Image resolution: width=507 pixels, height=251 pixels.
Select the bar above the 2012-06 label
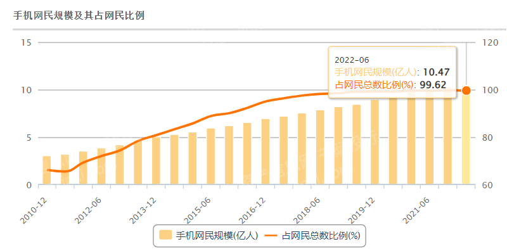101,167
